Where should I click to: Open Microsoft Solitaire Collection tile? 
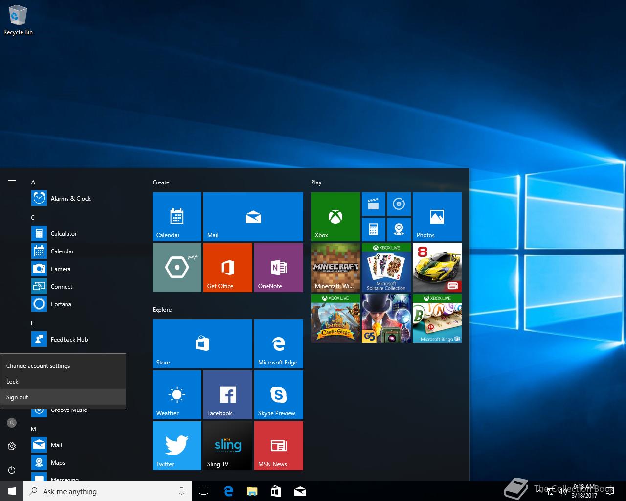[x=386, y=268]
